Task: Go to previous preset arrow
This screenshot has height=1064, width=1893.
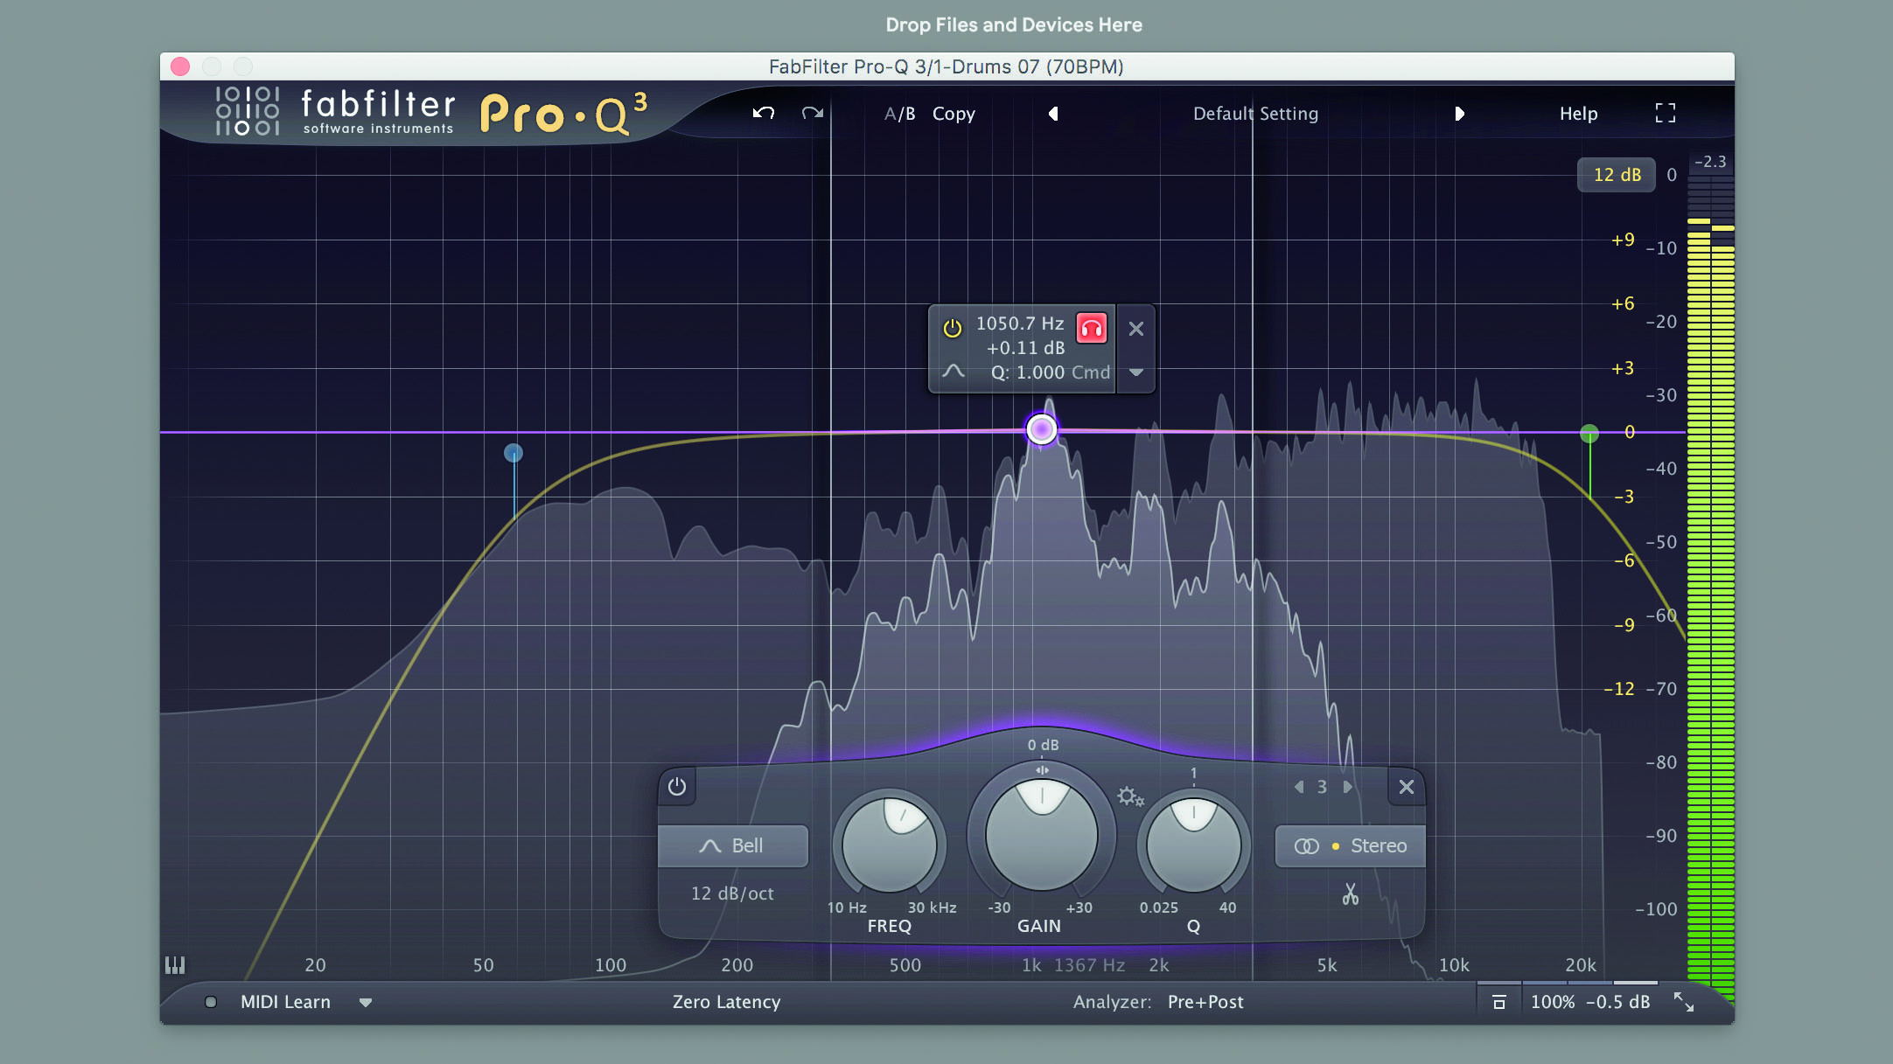Action: pyautogui.click(x=1053, y=114)
